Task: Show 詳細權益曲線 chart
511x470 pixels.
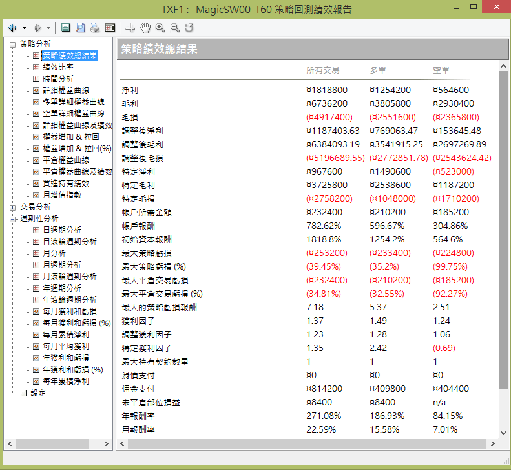Action: coord(66,91)
